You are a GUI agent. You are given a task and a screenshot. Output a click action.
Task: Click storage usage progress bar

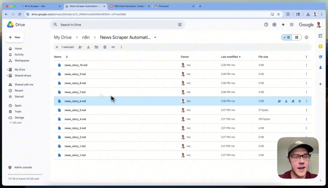[25, 174]
